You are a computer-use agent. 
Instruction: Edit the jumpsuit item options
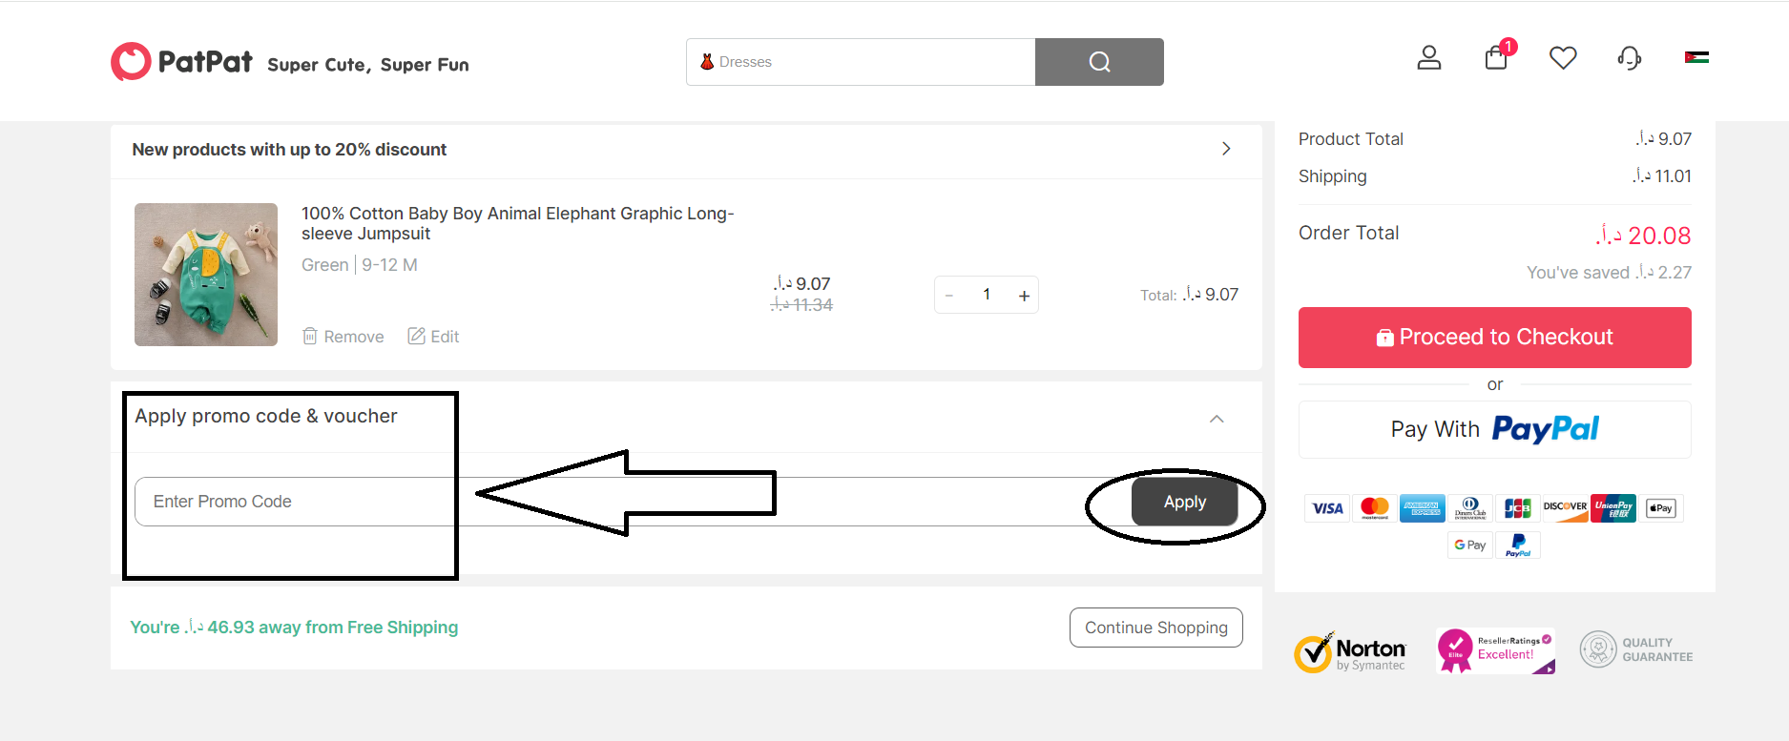tap(434, 337)
